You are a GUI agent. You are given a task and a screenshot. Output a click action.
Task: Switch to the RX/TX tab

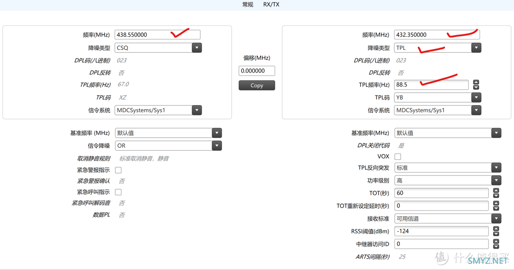(x=271, y=5)
